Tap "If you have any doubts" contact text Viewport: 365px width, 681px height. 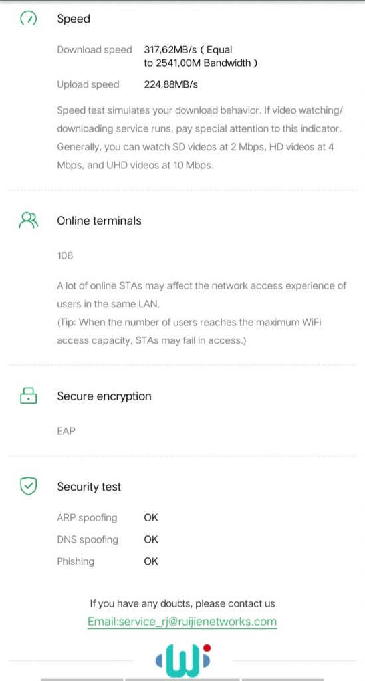182,604
